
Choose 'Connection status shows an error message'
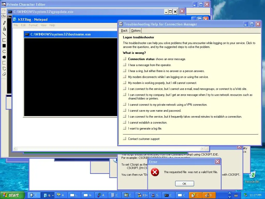click(x=124, y=59)
